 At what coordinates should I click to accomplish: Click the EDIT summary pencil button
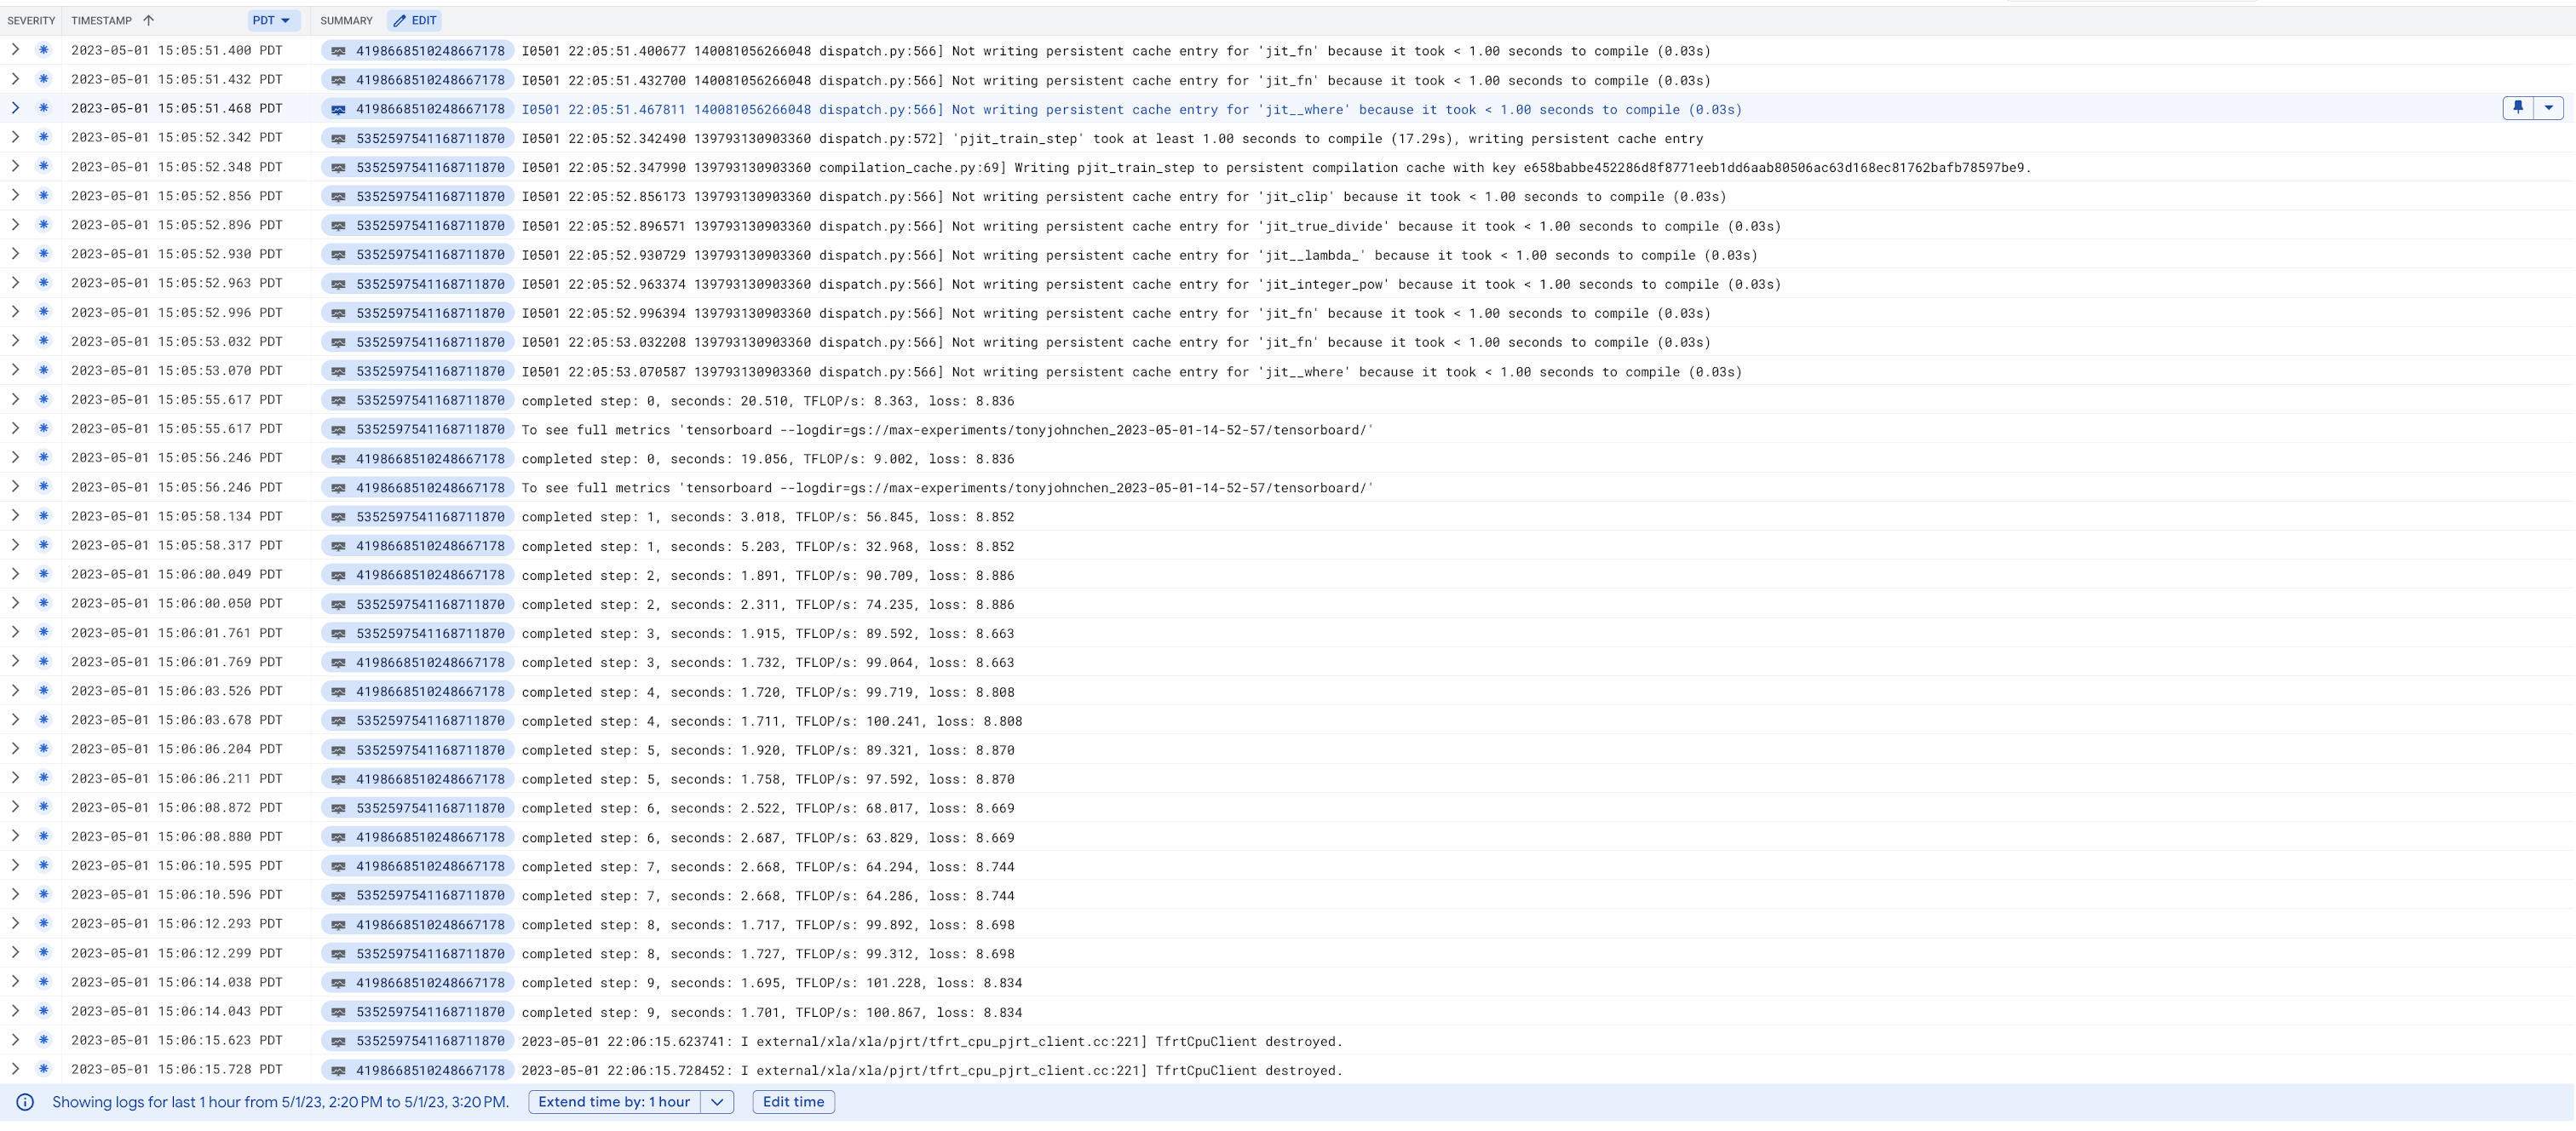pyautogui.click(x=415, y=20)
